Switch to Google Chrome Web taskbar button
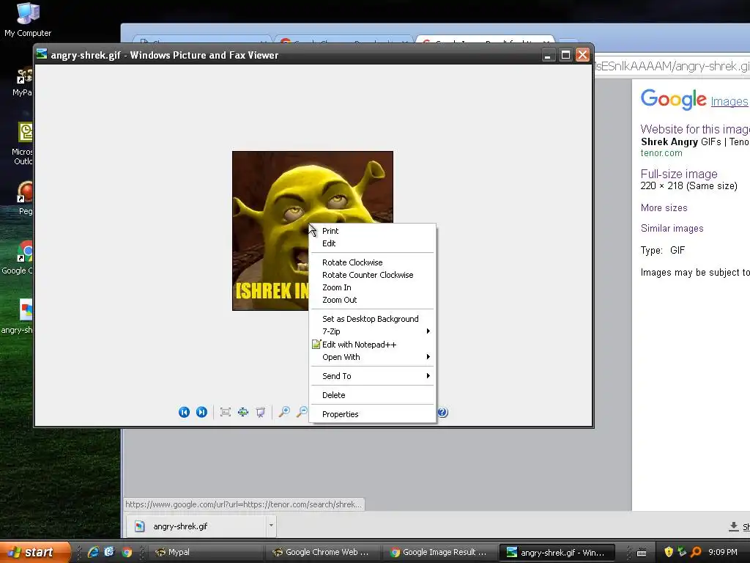Viewport: 750px width, 563px height. [323, 553]
